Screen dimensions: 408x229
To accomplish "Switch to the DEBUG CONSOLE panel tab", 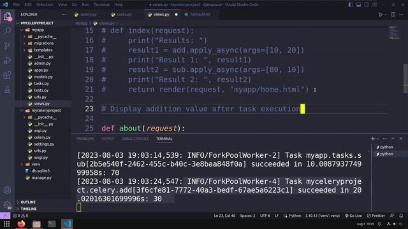I will click(135, 139).
